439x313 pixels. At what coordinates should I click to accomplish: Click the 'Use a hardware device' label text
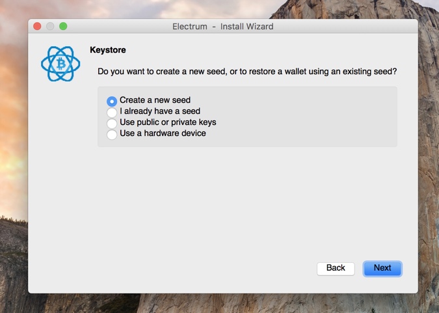coord(163,133)
